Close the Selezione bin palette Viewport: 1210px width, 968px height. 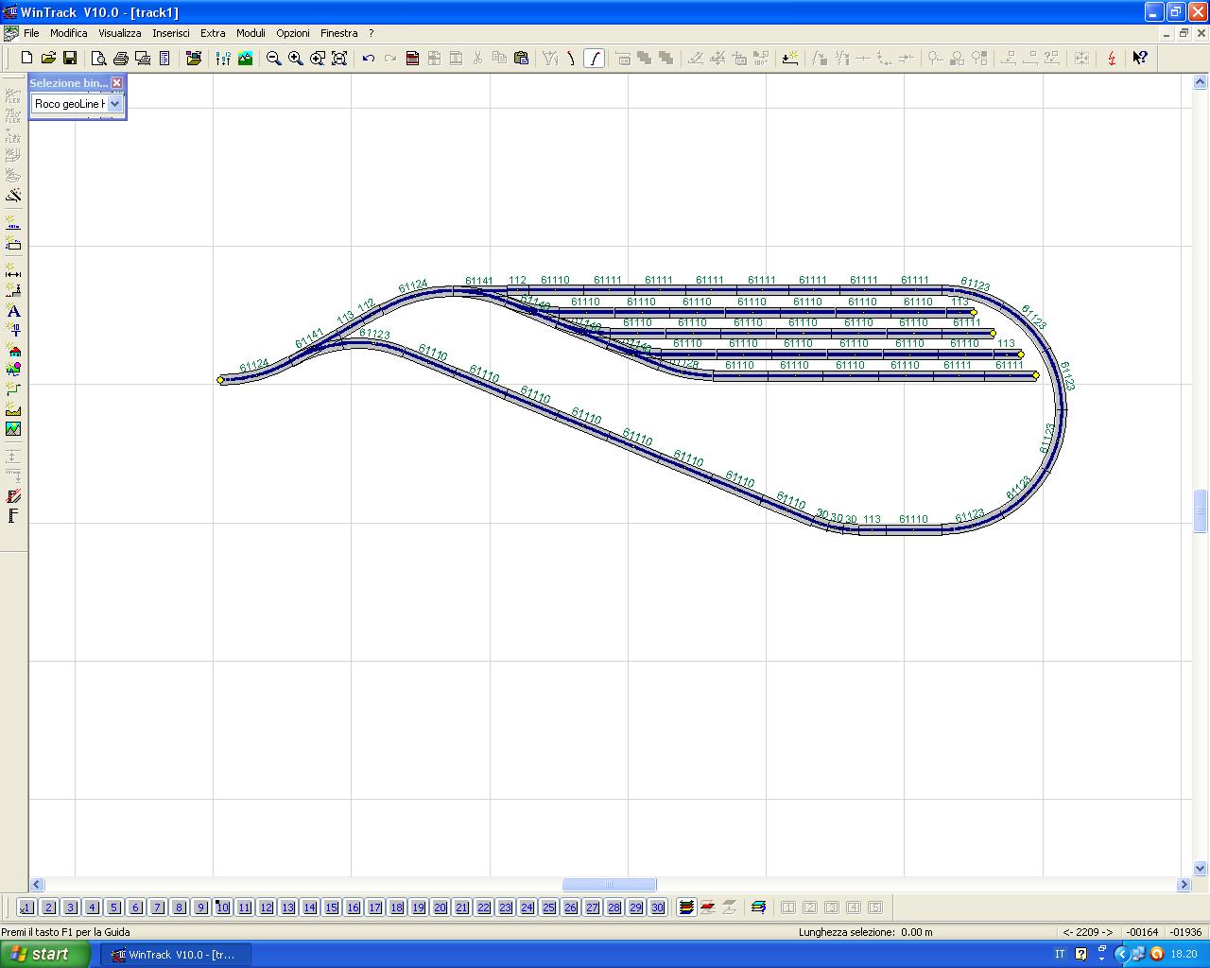point(117,83)
